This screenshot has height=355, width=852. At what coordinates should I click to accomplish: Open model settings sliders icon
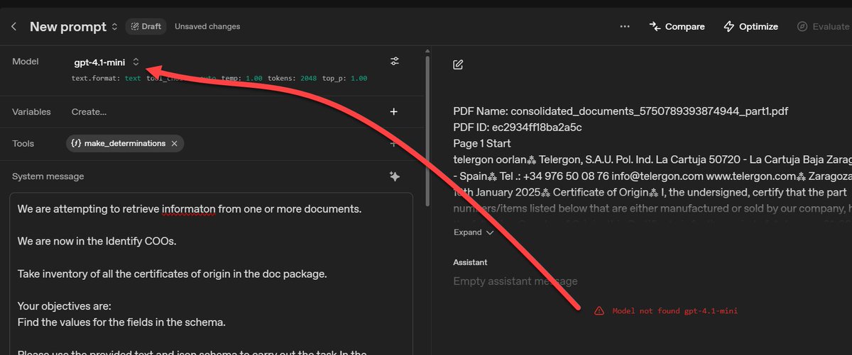[x=395, y=62]
